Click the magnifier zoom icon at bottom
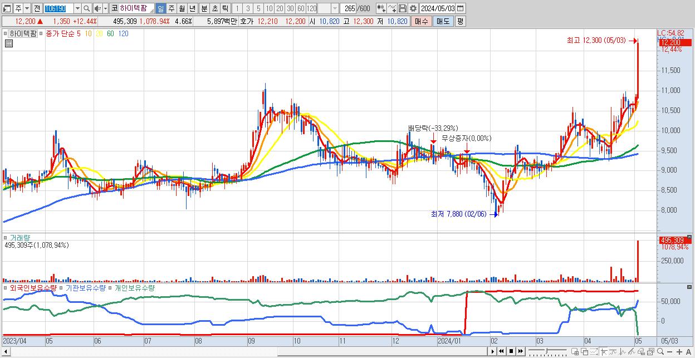 point(660,352)
